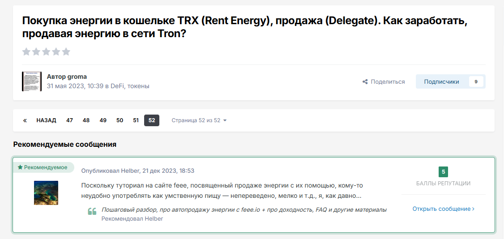Click the green Рекомендуемое star badge

point(43,167)
